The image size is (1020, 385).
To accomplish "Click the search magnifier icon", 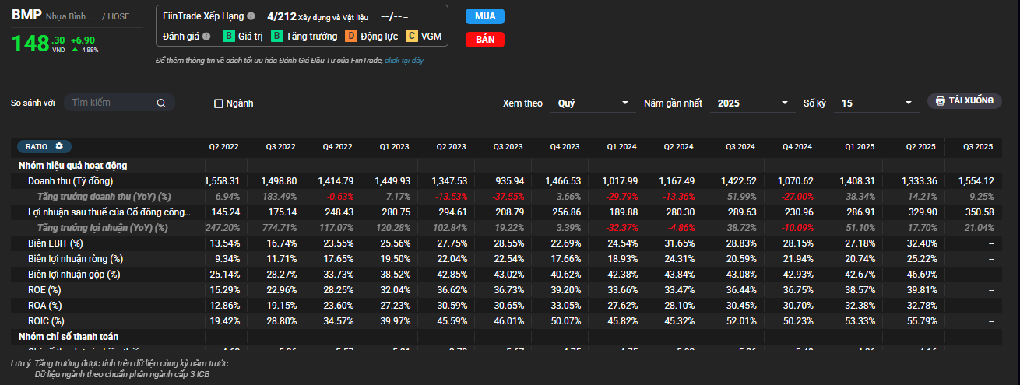I will click(161, 103).
